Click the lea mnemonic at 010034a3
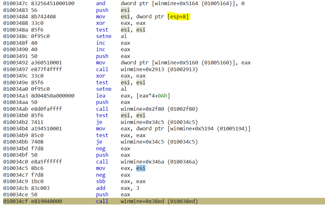Viewport: 325px width, 205px height. (x=101, y=96)
